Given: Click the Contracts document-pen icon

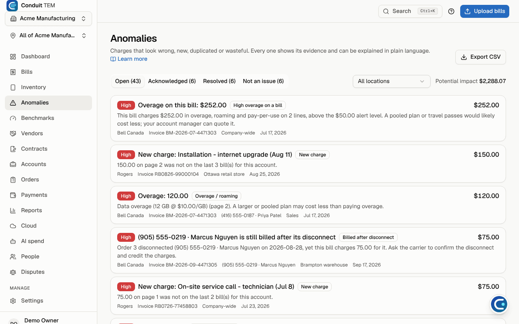Looking at the screenshot, I should click(13, 149).
